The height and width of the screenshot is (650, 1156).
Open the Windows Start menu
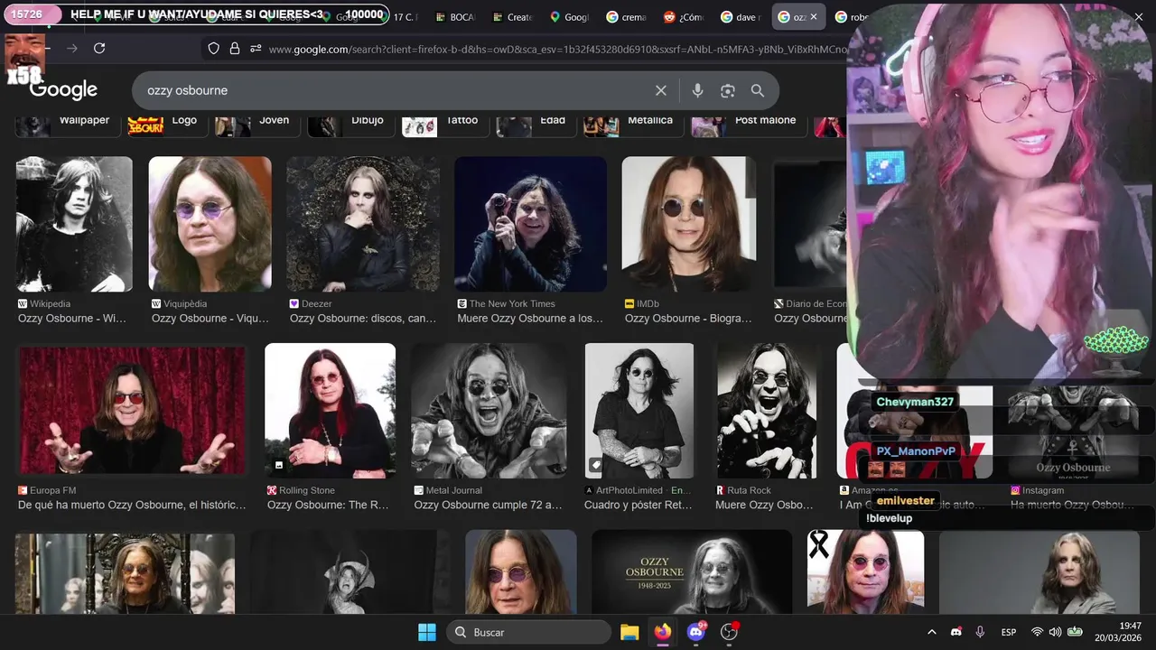pos(427,632)
